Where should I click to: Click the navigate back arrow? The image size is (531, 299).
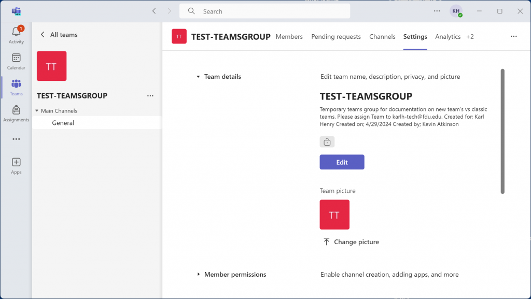point(154,11)
